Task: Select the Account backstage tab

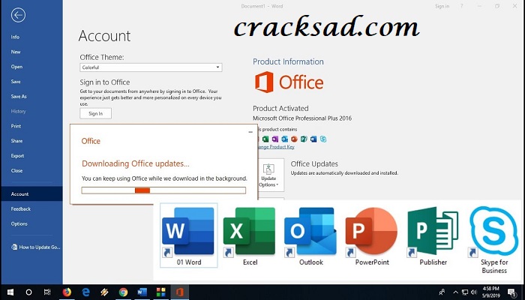Action: (31, 193)
